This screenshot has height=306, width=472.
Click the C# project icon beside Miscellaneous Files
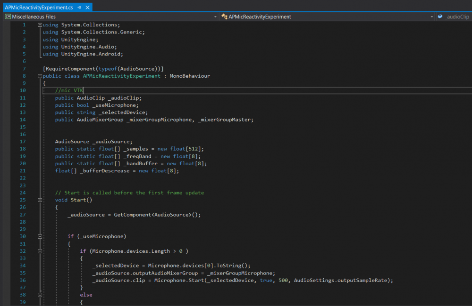pos(8,16)
